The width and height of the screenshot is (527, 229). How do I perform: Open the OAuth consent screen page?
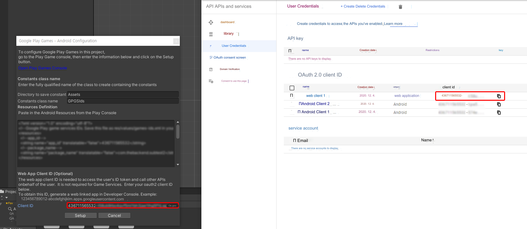[x=230, y=58]
